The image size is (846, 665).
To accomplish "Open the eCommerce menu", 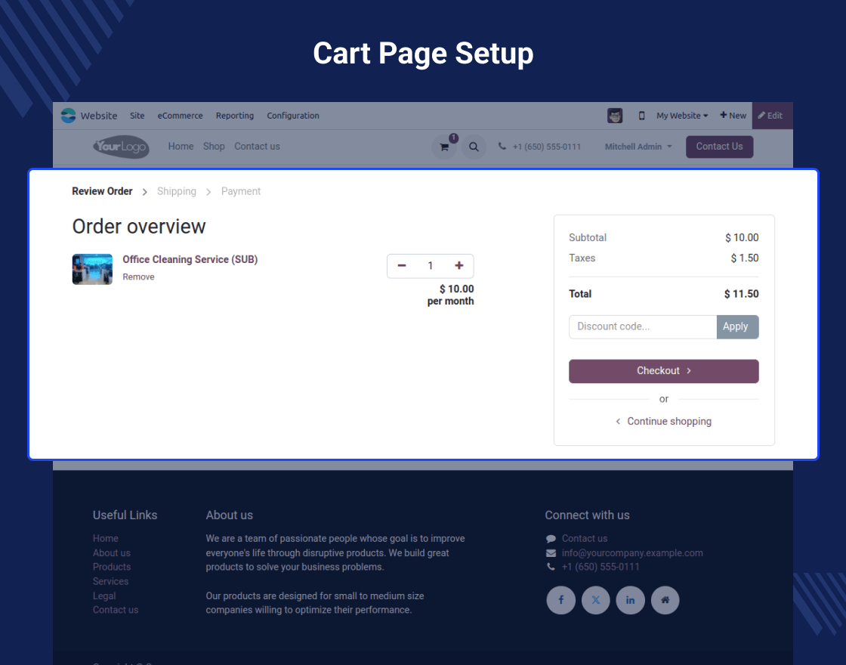I will coord(181,116).
